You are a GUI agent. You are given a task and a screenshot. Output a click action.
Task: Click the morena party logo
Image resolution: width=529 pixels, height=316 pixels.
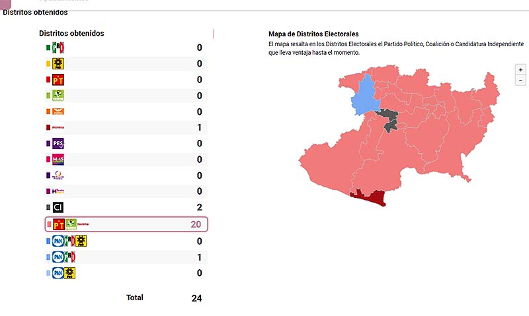pos(58,127)
